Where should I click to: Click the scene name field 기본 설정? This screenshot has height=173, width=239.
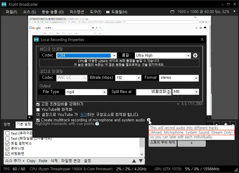(24, 124)
